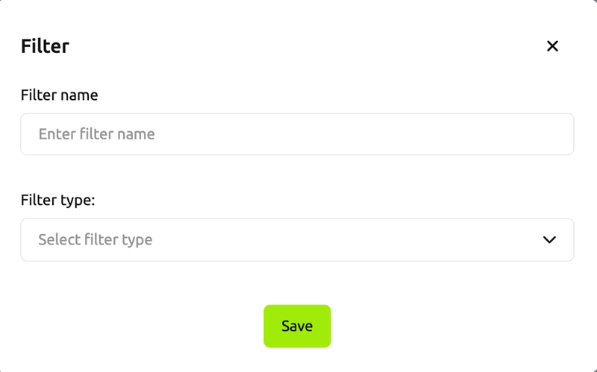The width and height of the screenshot is (597, 372).
Task: Focus the Filter name text field
Action: coord(297,134)
